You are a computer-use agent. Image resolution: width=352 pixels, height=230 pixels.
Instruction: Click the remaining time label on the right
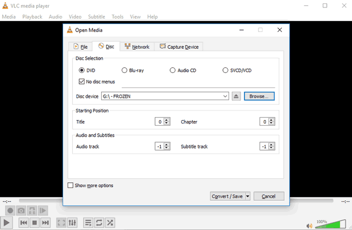pyautogui.click(x=345, y=201)
